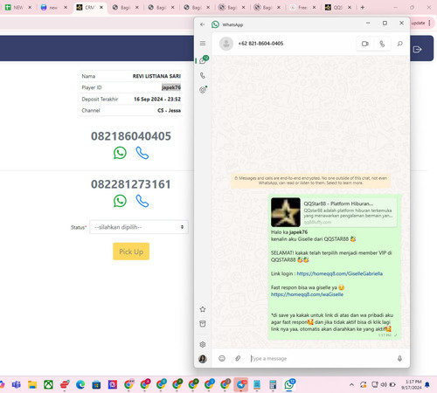This screenshot has height=393, width=437.
Task: Open the notification bell in system tray
Action: 427,385
